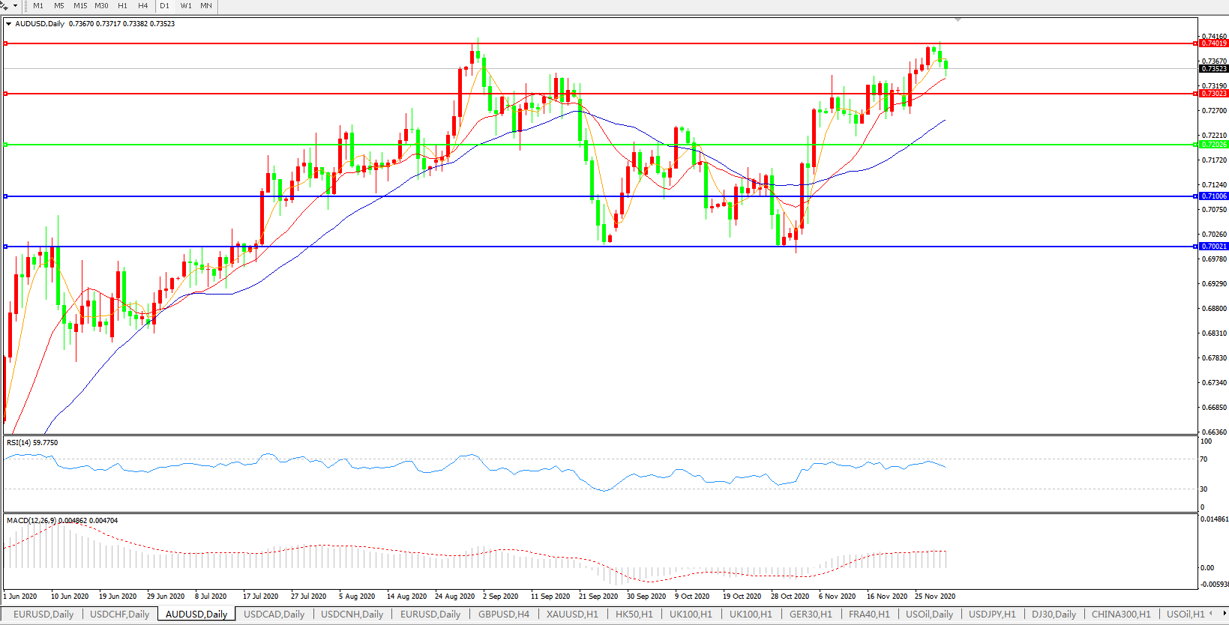This screenshot has width=1229, height=625.
Task: Switch to the XAUUSD,H1 chart tab
Action: click(x=572, y=615)
